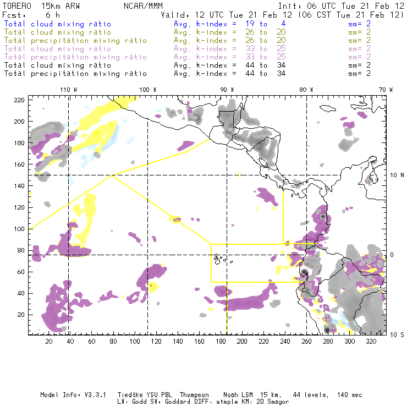Click the olive 'Total precipitation mixing ratio' legend label
Screen dimensions: 407x407
[x=75, y=41]
